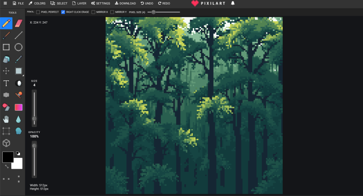This screenshot has height=196, width=363.
Task: Uncheck Right Click Erase option
Action: [63, 12]
